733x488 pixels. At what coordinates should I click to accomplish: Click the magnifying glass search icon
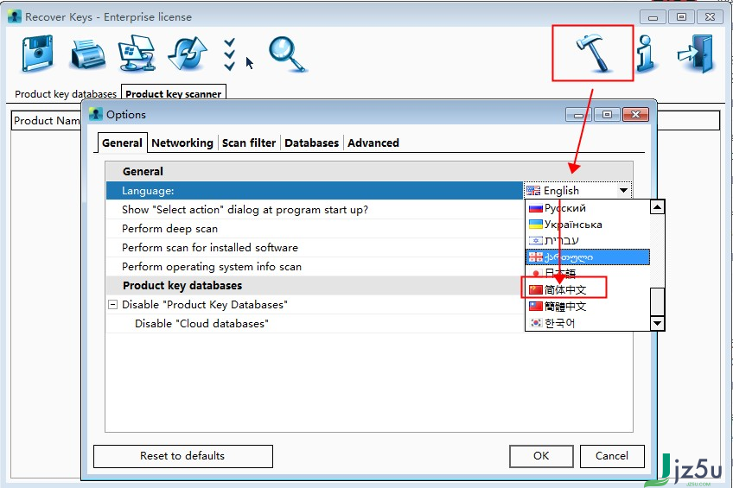[x=288, y=54]
